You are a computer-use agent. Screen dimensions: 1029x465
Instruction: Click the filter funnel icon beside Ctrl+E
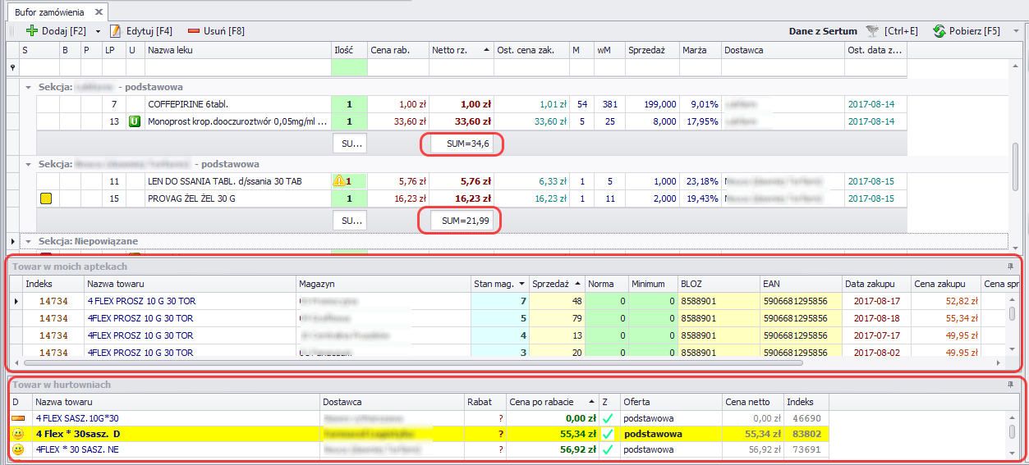tap(872, 31)
